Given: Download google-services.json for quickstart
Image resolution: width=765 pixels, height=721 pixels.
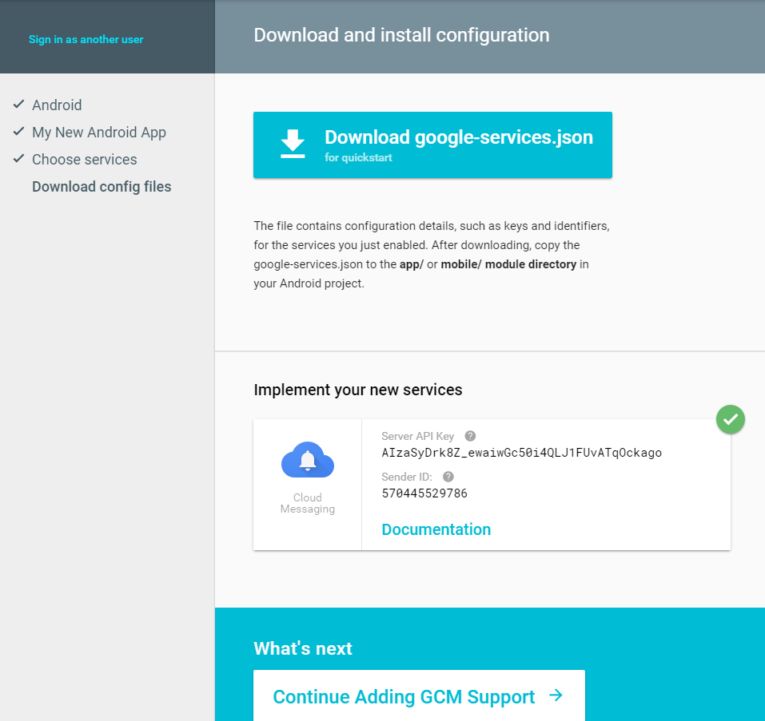Looking at the screenshot, I should 432,145.
